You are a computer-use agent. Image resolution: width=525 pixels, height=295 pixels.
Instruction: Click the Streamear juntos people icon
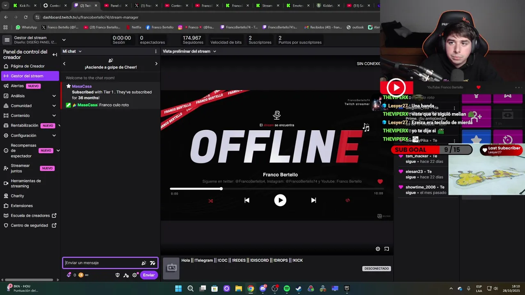(6, 168)
